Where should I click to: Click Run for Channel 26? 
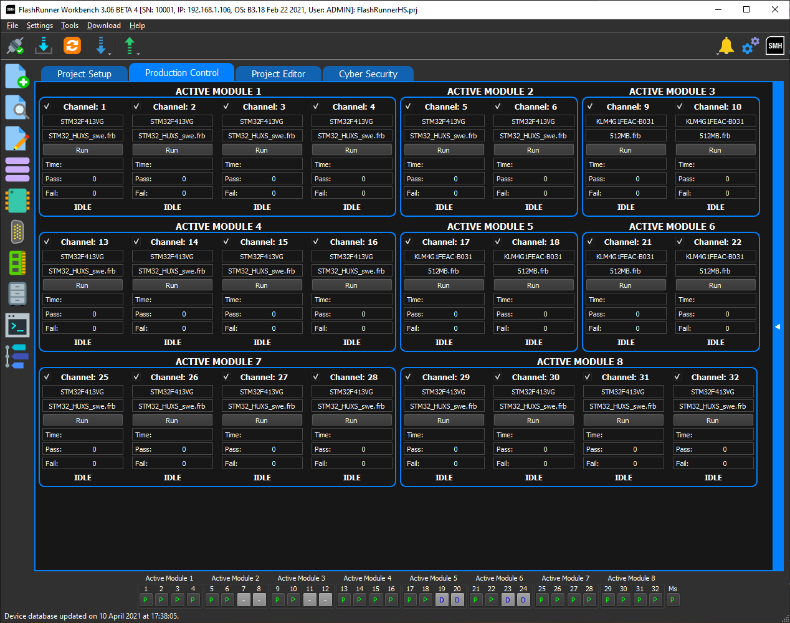pos(172,421)
